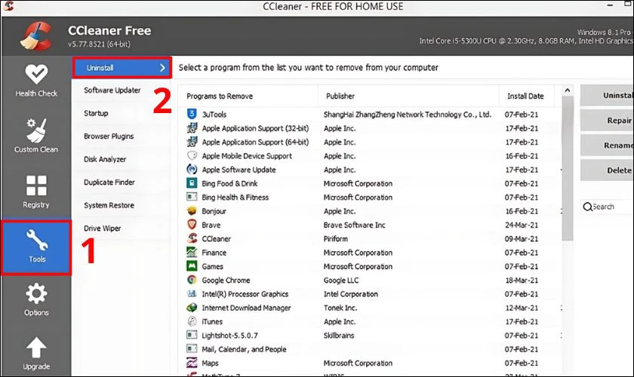Click the program list scroll-up arrow

[568, 90]
